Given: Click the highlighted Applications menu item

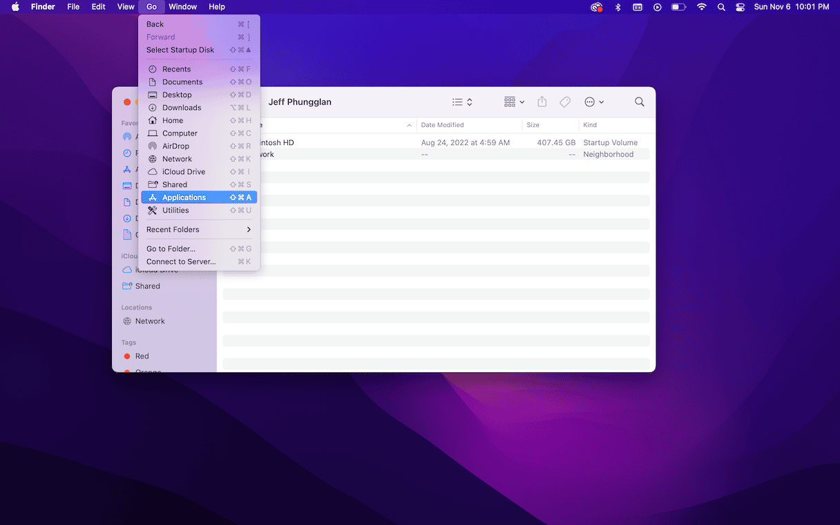Looking at the screenshot, I should [199, 198].
